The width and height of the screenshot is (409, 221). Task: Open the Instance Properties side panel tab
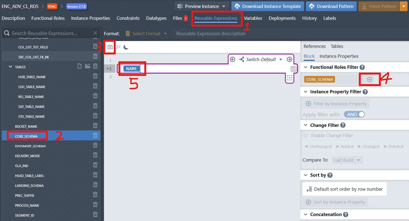(x=339, y=56)
